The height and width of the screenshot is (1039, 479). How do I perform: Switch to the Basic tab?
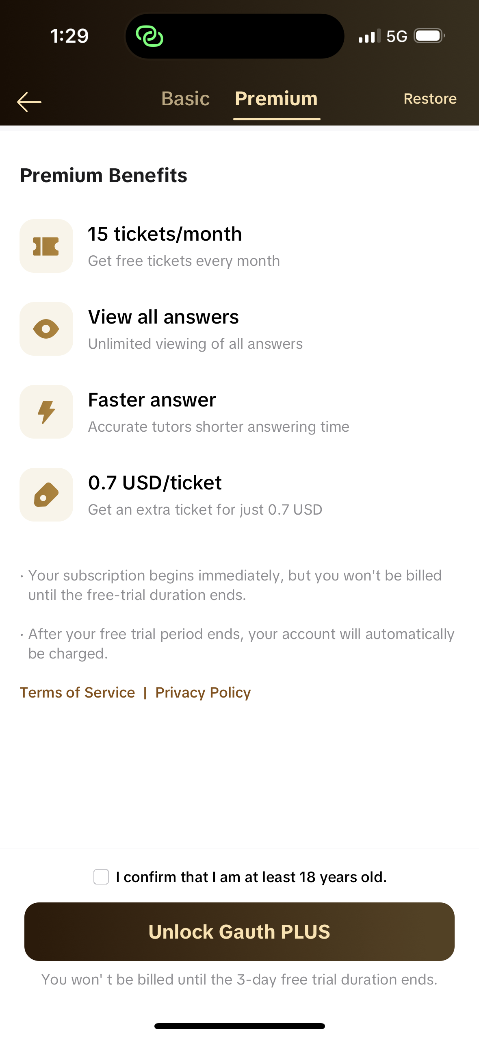click(185, 99)
